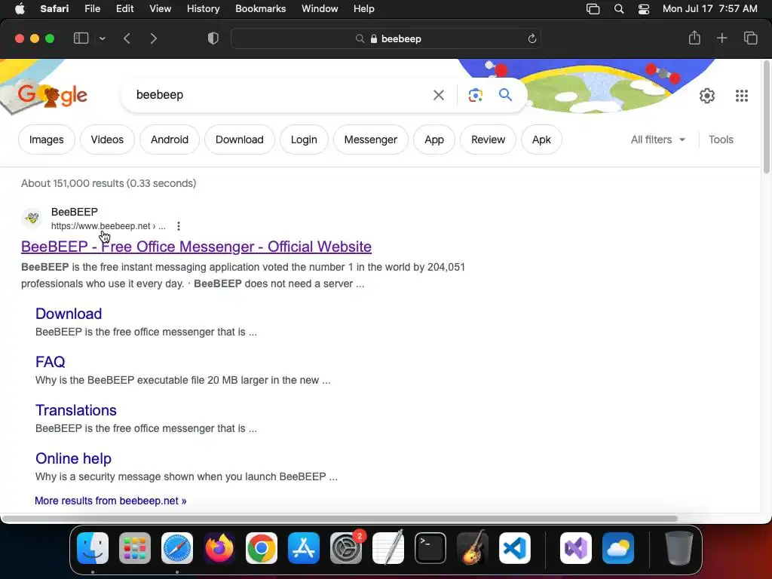Open System Settings from the Dock
This screenshot has height=579, width=772.
click(345, 548)
